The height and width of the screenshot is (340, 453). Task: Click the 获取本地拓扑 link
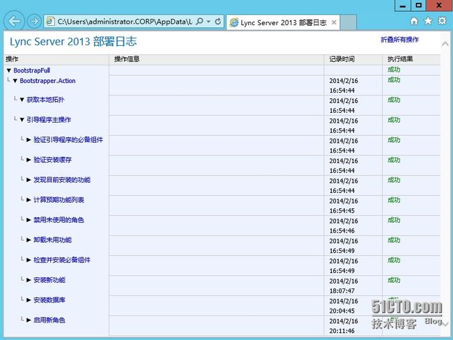tap(45, 100)
